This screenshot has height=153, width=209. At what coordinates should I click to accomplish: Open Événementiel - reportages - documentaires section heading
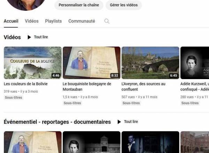point(57,122)
